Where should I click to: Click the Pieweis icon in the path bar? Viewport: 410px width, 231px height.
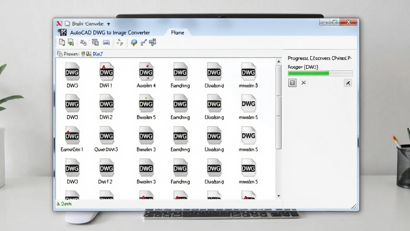click(60, 54)
